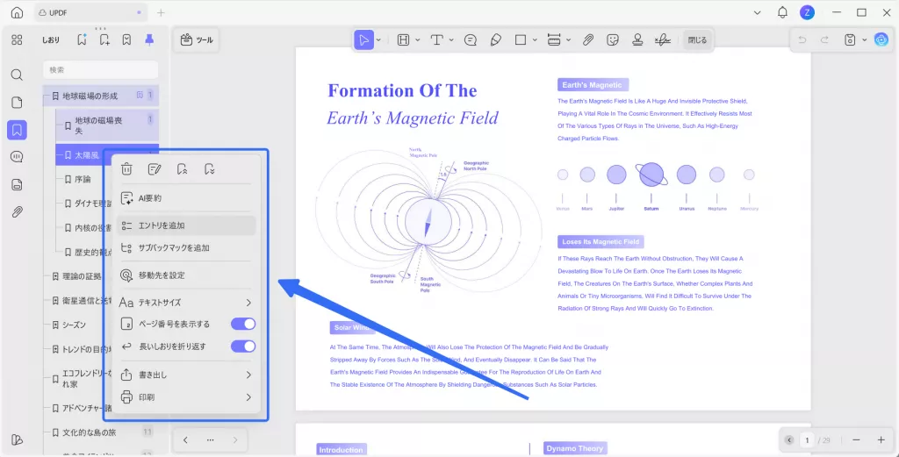Screen dimensions: 899x457
Task: Open the tab list chevron in title bar
Action: click(758, 12)
